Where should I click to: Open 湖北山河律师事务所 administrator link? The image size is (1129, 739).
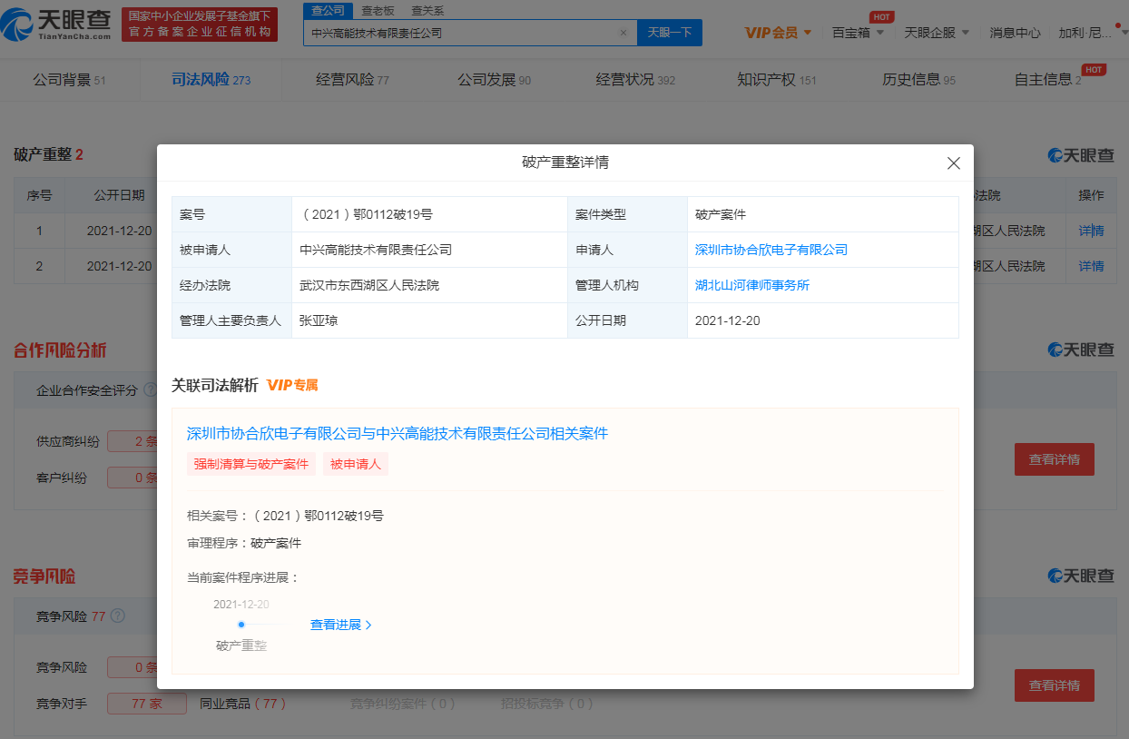751,285
